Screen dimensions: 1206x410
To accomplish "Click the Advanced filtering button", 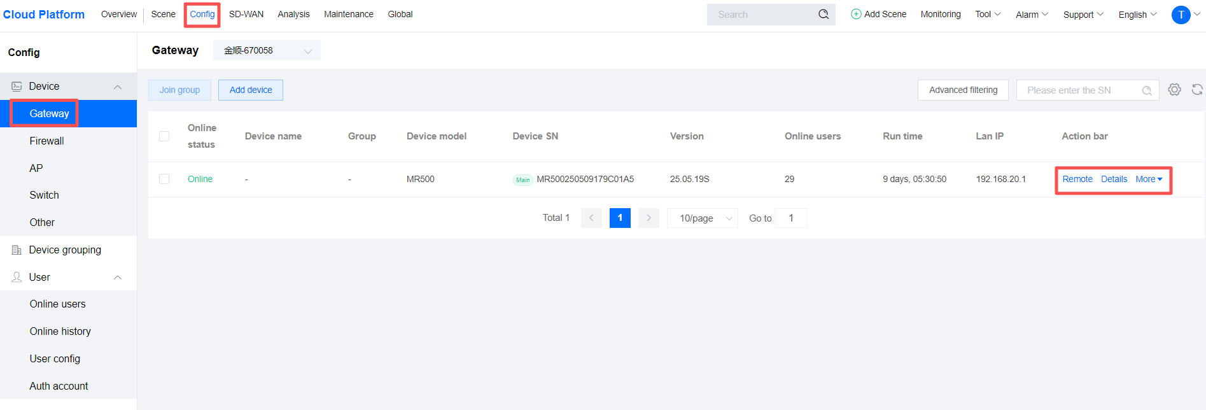I will click(962, 90).
